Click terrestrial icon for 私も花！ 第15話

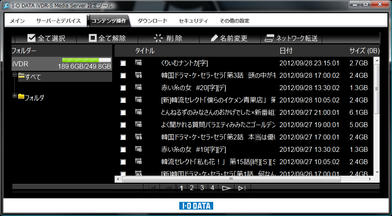pos(138,161)
